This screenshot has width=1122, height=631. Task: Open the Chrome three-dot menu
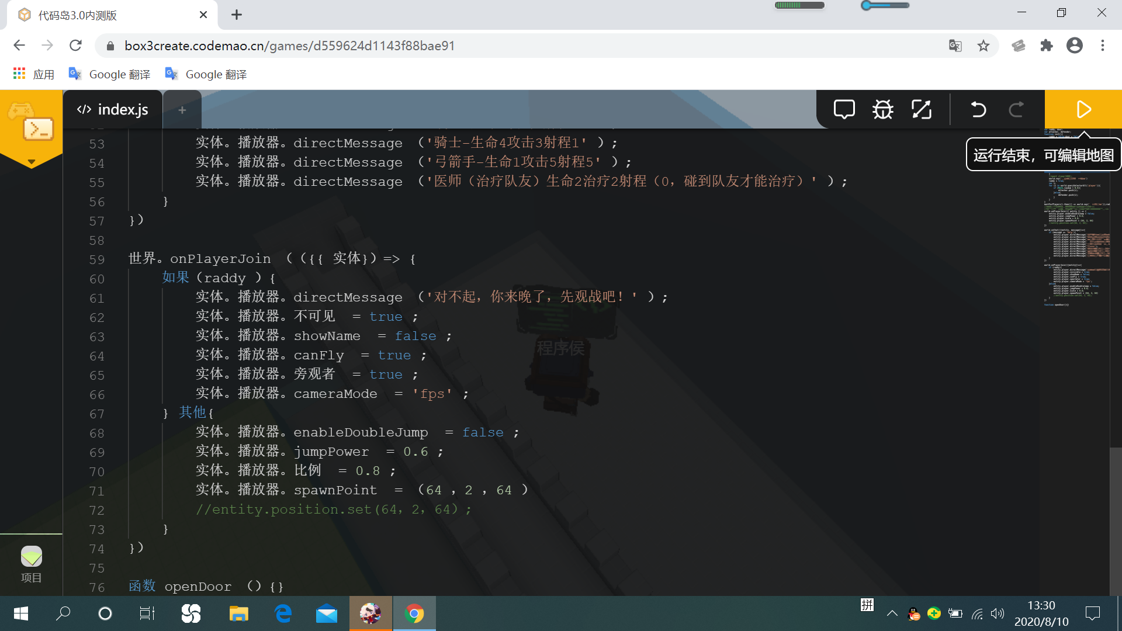click(x=1103, y=46)
